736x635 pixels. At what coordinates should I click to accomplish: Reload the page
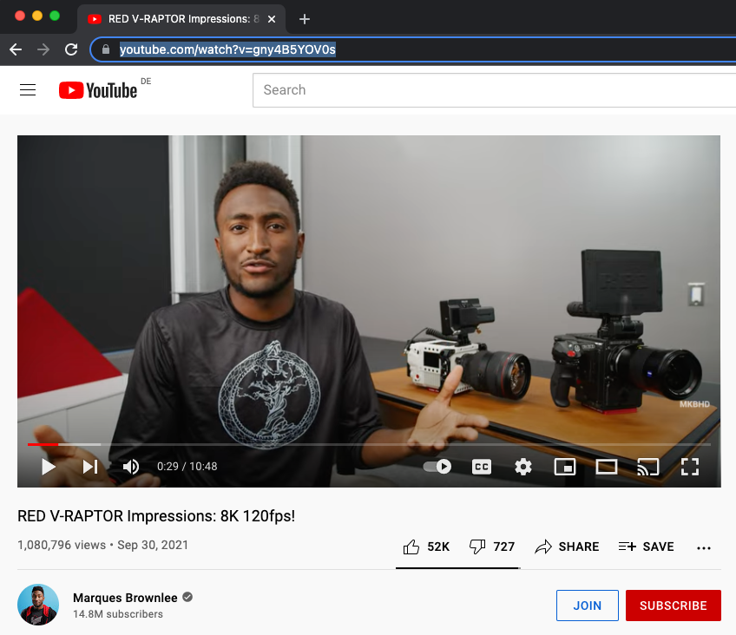(71, 49)
